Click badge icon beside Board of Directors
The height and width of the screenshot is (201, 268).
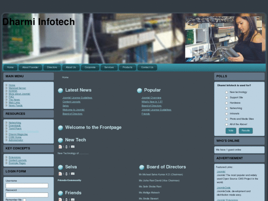coord(142,167)
